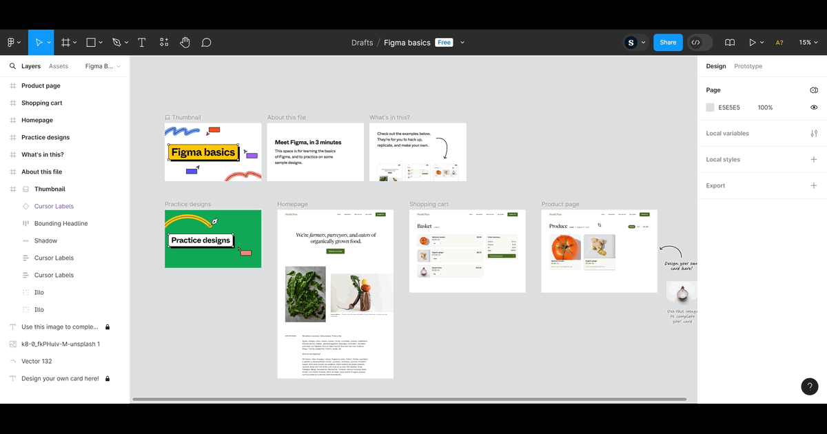
Task: Open Pen tool options dropdown arrow
Action: click(126, 43)
